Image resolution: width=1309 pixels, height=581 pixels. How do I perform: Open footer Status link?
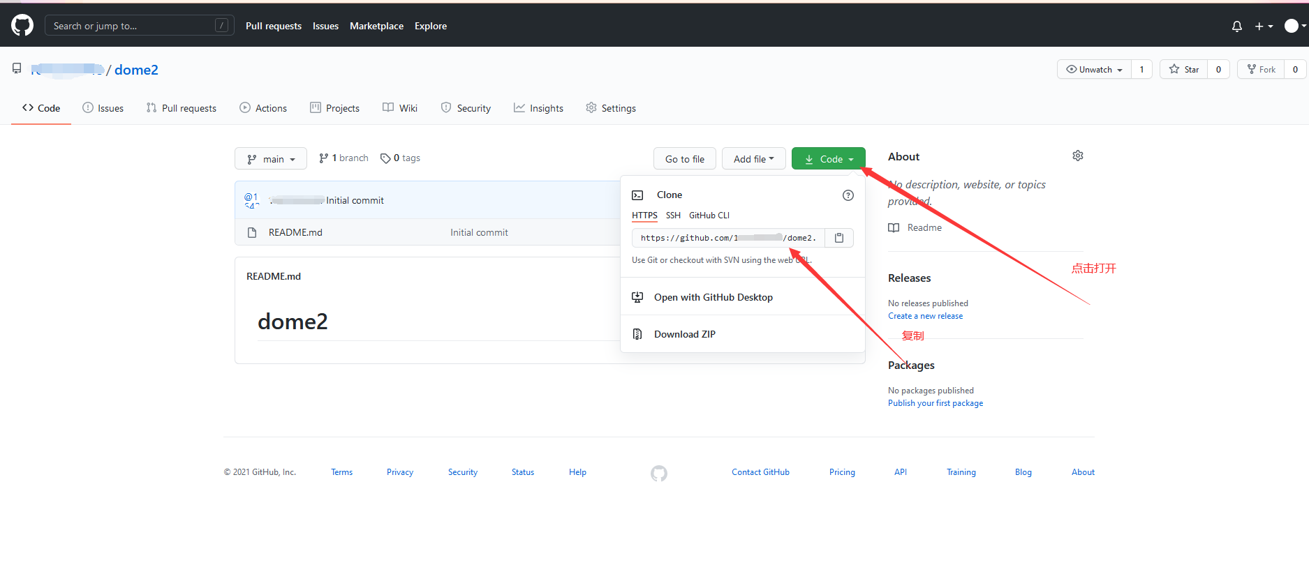523,472
